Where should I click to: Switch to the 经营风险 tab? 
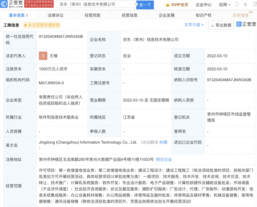pyautogui.click(x=93, y=15)
